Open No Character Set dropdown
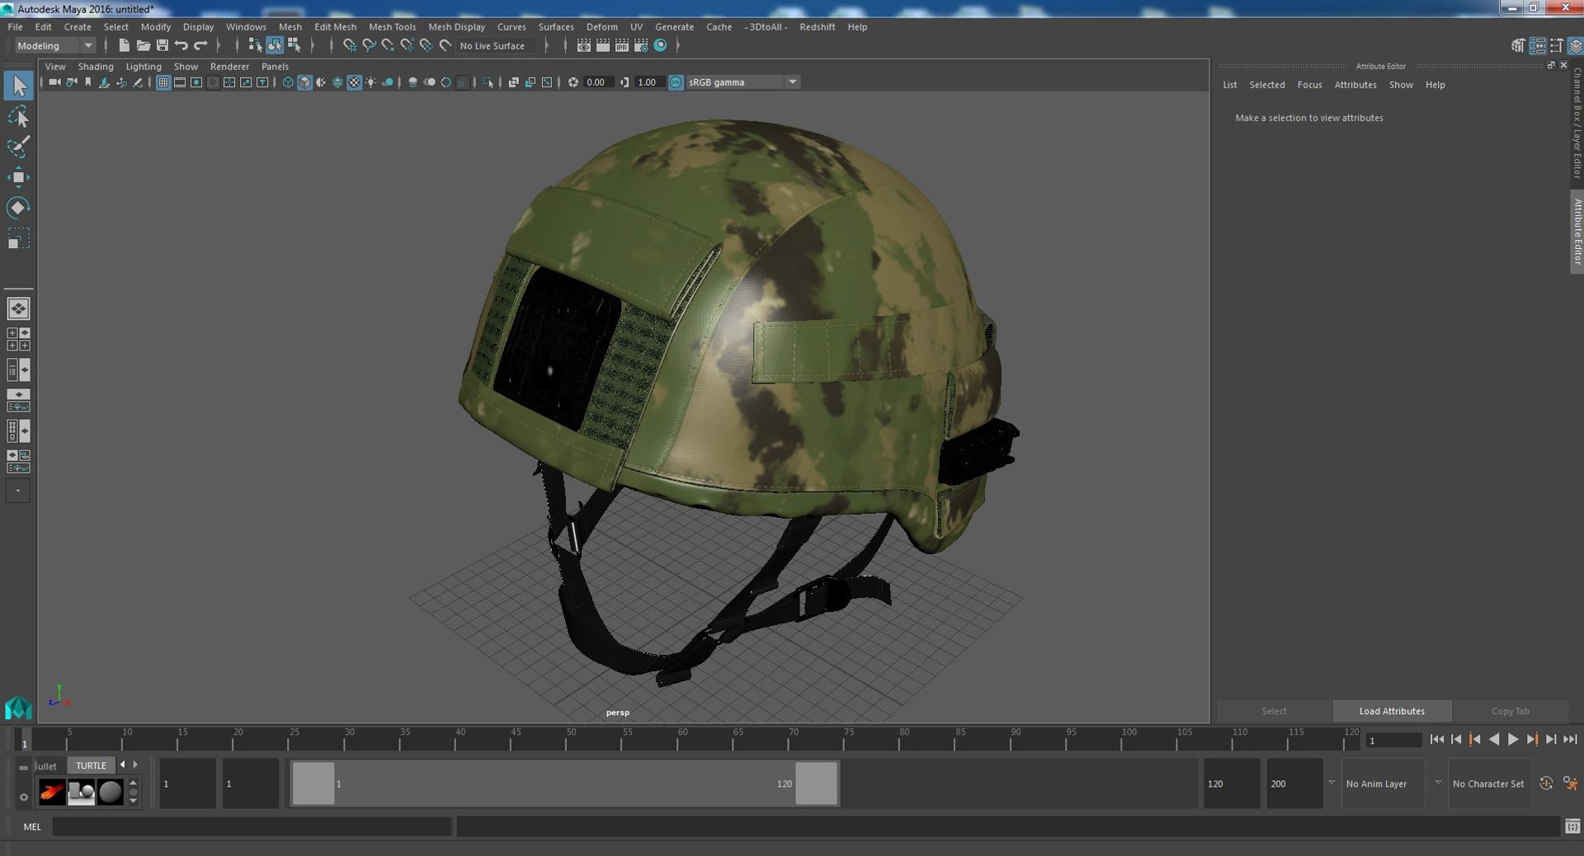Viewport: 1584px width, 856px height. [1488, 783]
